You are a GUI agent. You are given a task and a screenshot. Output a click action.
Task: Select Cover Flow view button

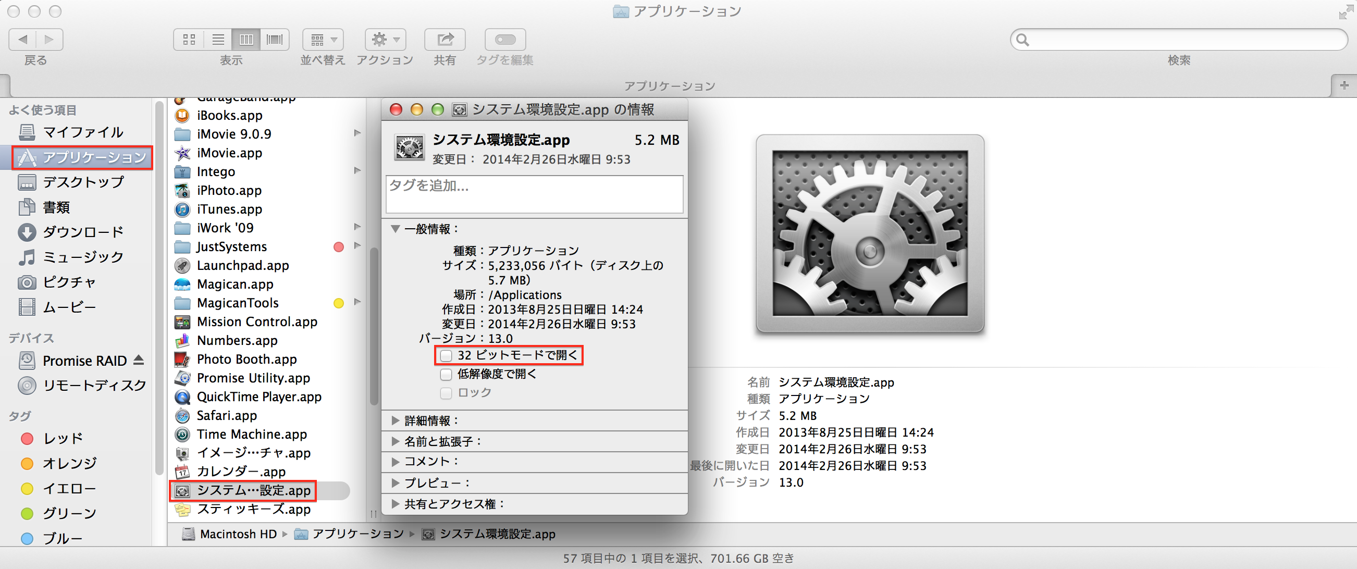tap(275, 40)
